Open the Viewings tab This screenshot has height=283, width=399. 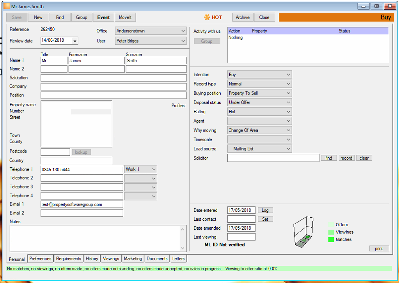(111, 258)
